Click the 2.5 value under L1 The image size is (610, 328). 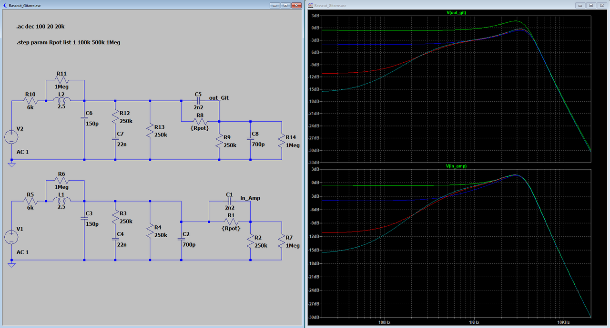point(61,207)
